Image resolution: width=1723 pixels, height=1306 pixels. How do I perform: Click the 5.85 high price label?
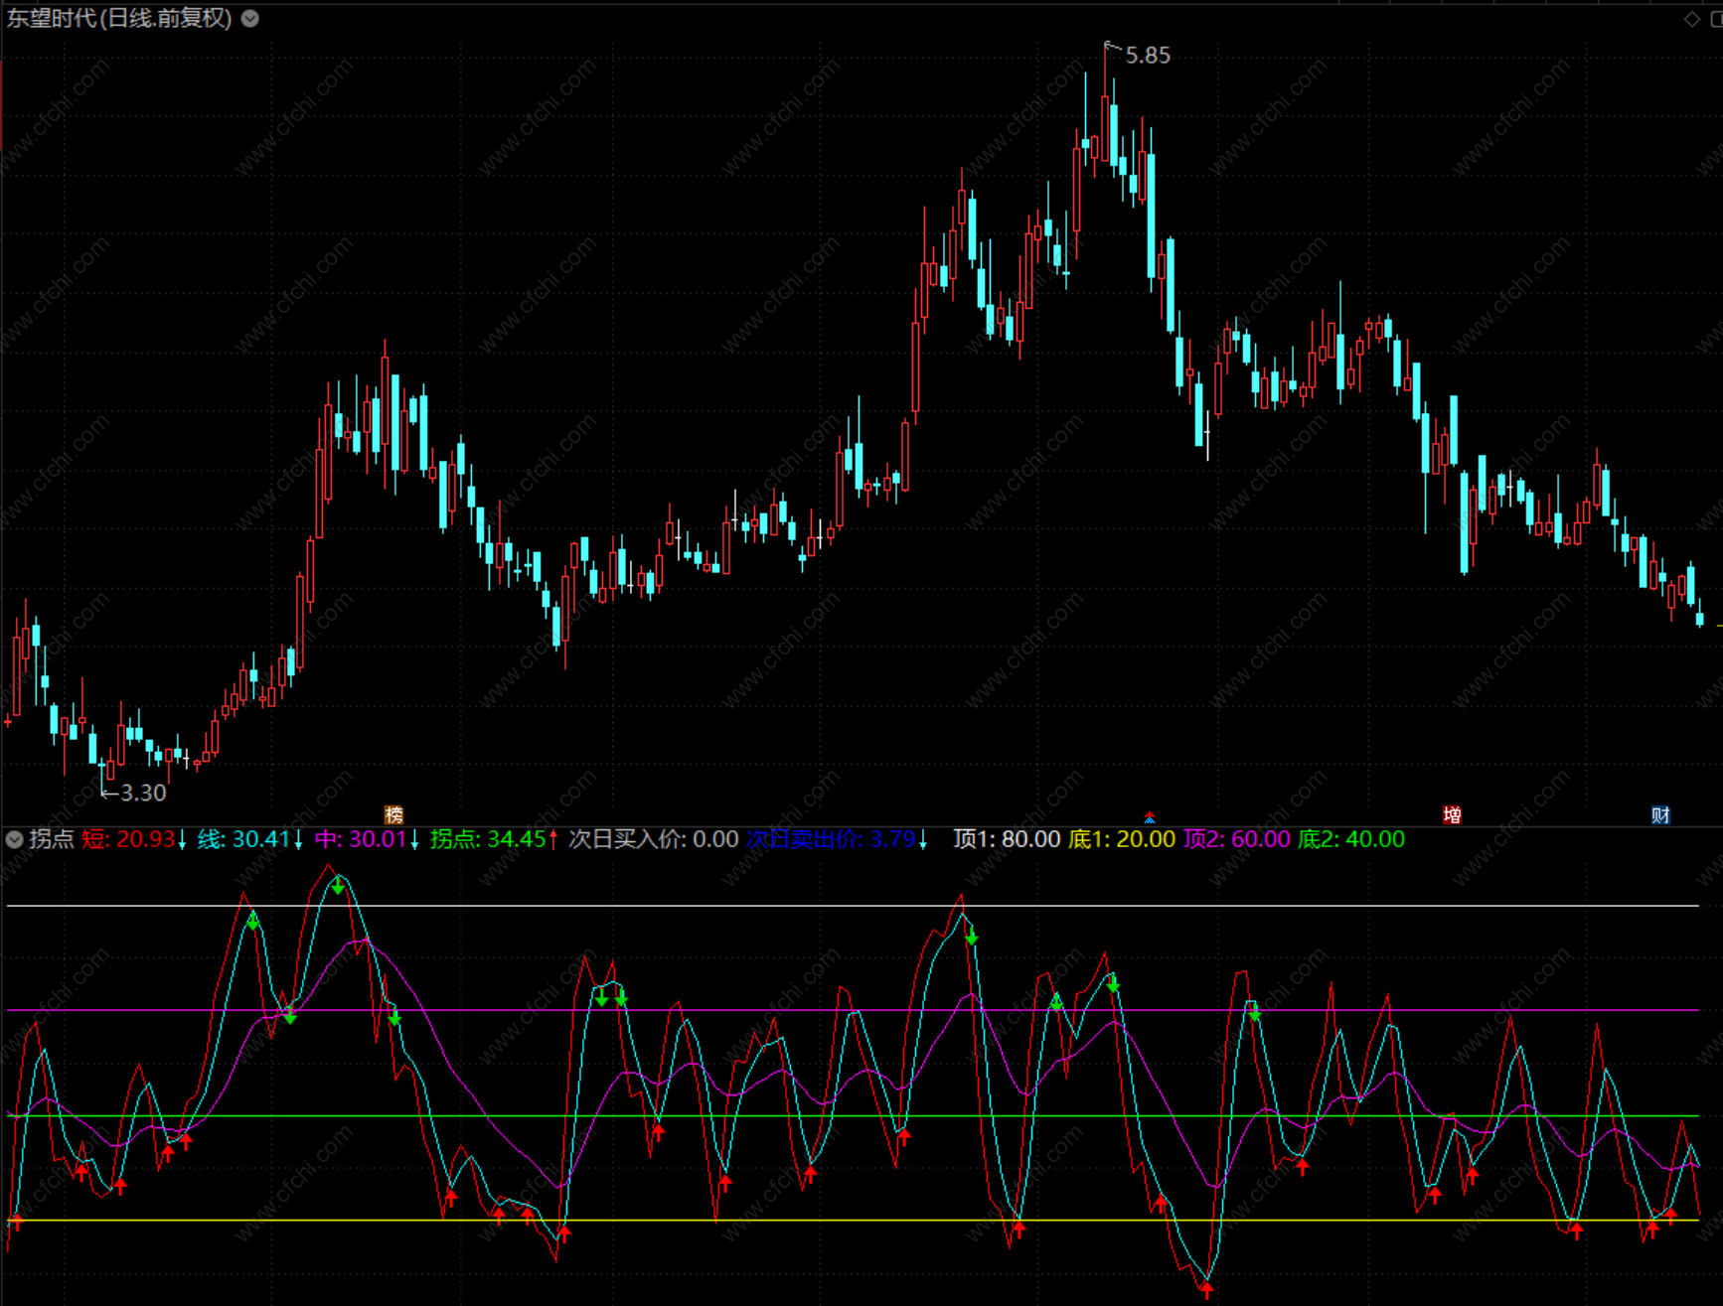(1148, 56)
